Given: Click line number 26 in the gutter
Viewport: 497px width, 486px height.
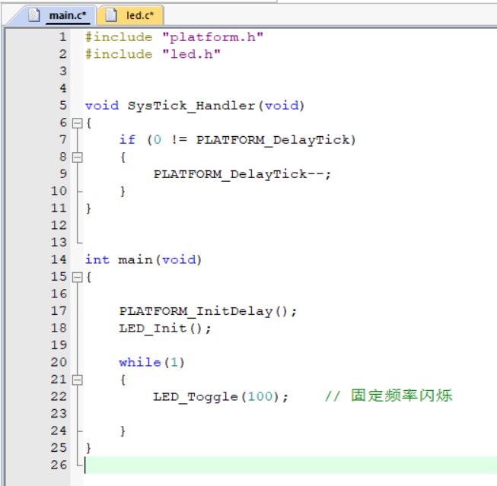Looking at the screenshot, I should pos(59,465).
